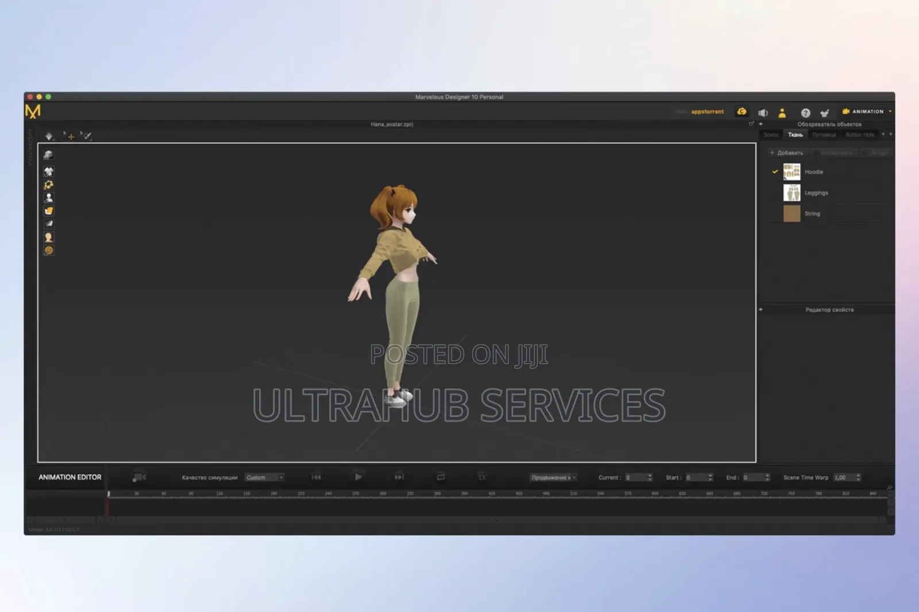919x612 pixels.
Task: Jump to the animation end
Action: [x=399, y=477]
